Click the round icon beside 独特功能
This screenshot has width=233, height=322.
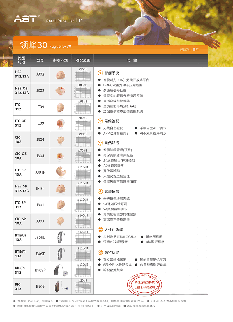(x=100, y=252)
